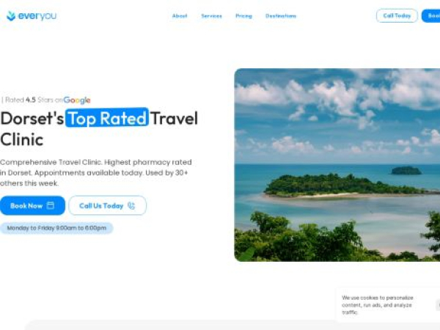Select Destinations in the top navigation
Screen dimensions: 440x330
(281, 16)
